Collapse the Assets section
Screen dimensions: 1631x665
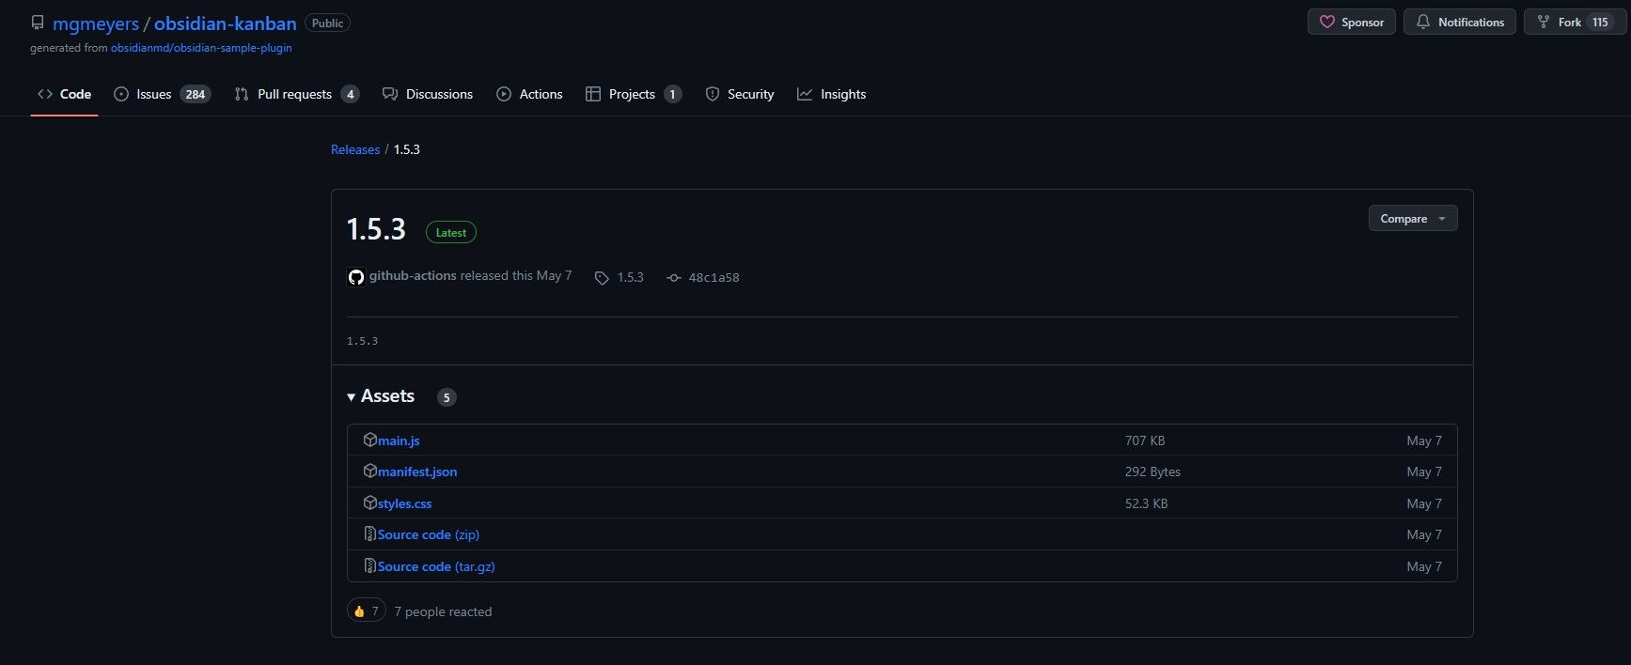381,396
